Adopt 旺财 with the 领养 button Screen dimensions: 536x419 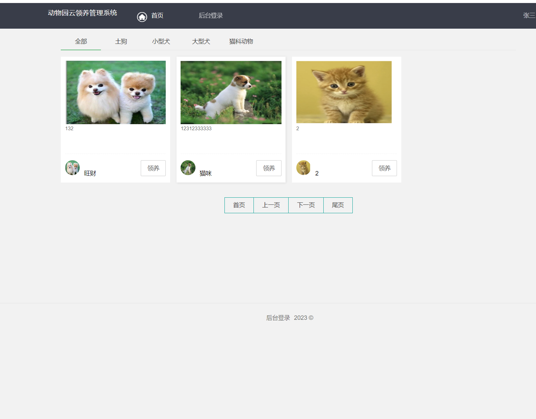[x=153, y=168]
